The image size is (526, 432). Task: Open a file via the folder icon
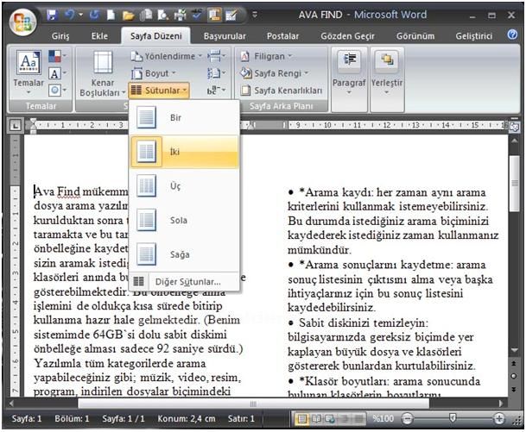[128, 15]
